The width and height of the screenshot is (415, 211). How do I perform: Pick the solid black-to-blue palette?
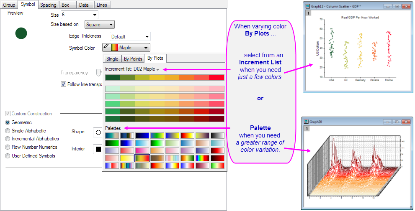pos(142,135)
